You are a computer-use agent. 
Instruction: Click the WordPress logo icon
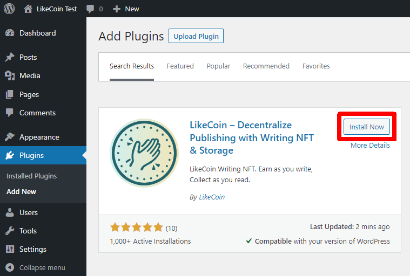9,9
